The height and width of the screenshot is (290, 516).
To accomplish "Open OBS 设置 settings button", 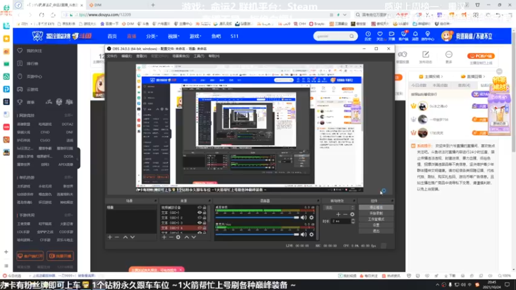I will coord(376,225).
